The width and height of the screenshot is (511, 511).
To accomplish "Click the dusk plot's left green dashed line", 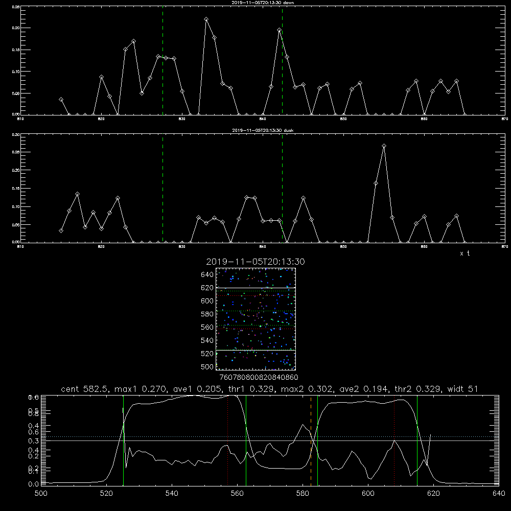I will click(x=162, y=189).
